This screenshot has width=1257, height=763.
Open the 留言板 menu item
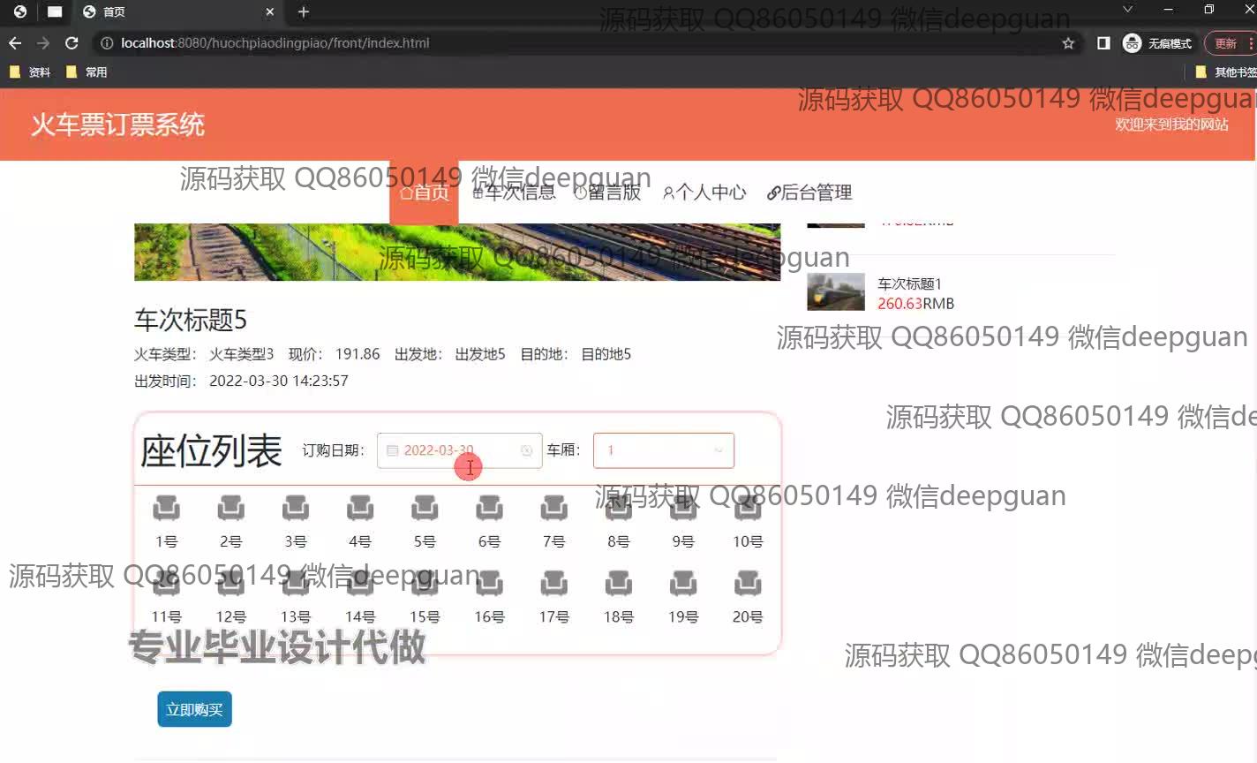[607, 193]
